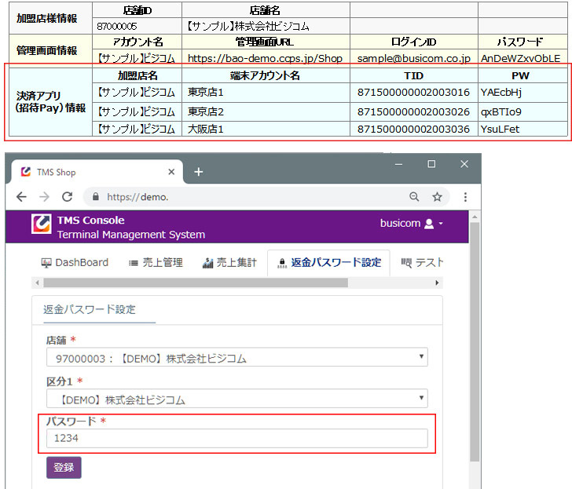This screenshot has height=489, width=572.
Task: Open the busicom user dropdown
Action: tap(412, 224)
